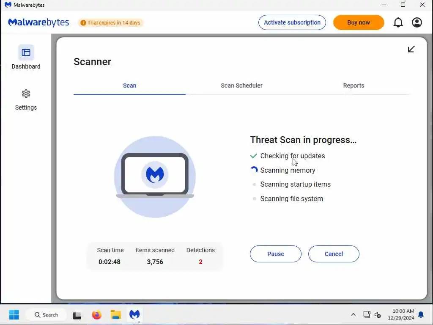The width and height of the screenshot is (433, 325).
Task: Open the notifications bell icon
Action: pyautogui.click(x=398, y=22)
